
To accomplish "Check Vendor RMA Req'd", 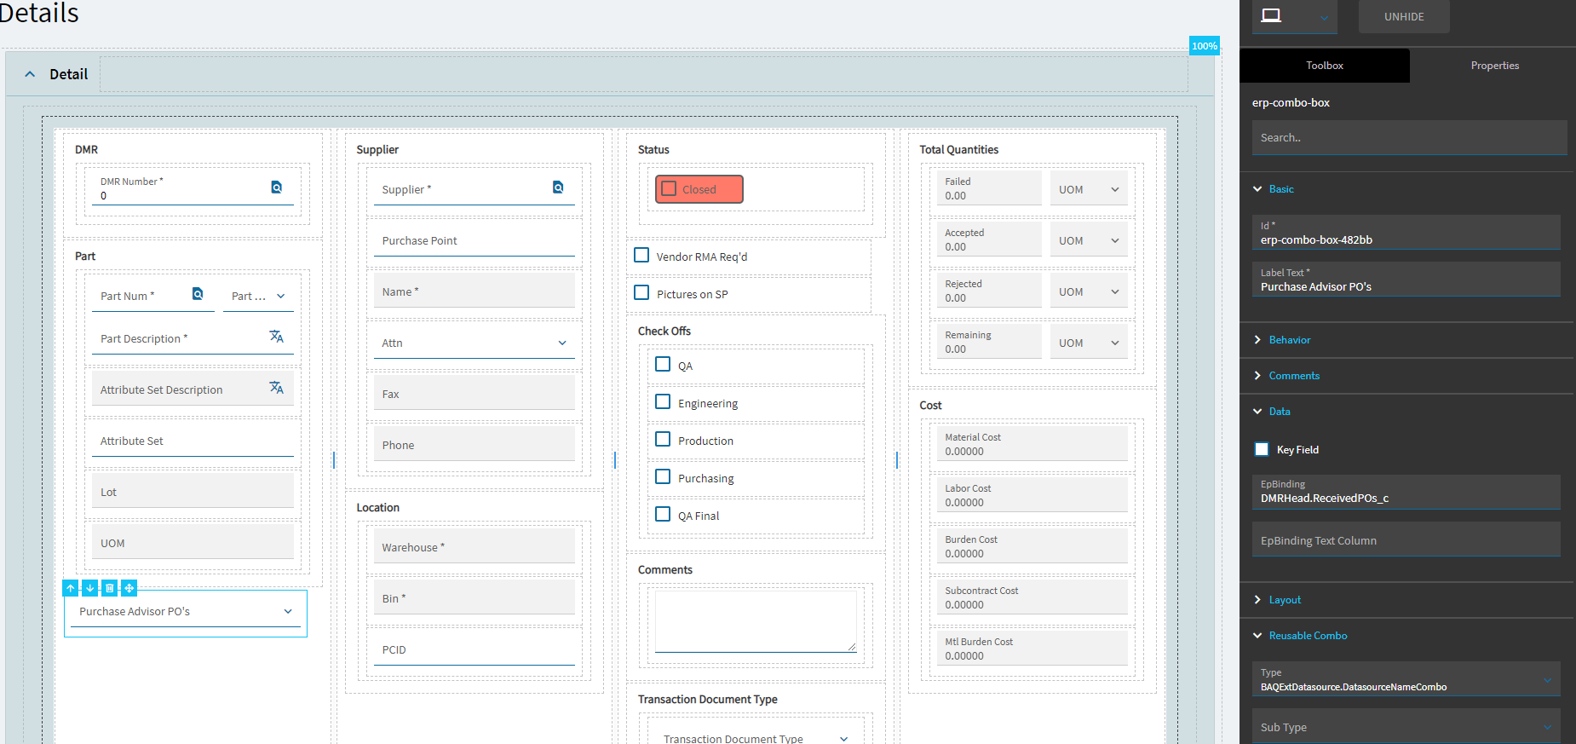I will click(641, 255).
